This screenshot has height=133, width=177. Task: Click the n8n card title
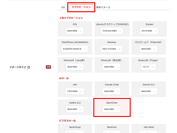75,84
